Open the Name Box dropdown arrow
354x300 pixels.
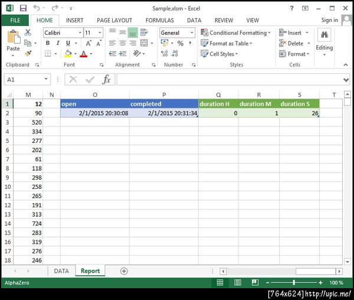(46, 79)
